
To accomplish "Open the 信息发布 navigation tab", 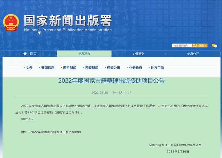I will (84, 54).
